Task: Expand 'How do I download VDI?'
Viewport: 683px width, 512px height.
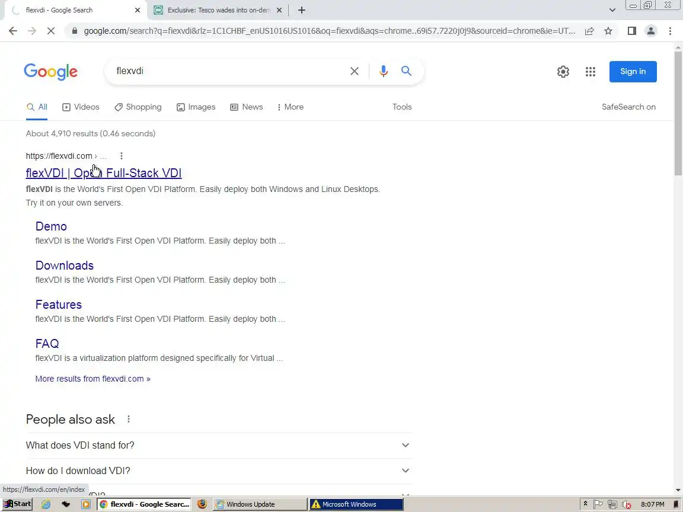Action: pos(219,471)
